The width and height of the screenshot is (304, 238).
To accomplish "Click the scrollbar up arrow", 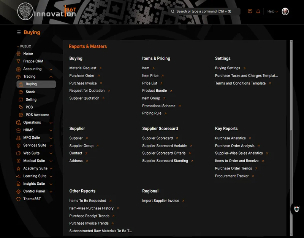I will pos(291,42).
